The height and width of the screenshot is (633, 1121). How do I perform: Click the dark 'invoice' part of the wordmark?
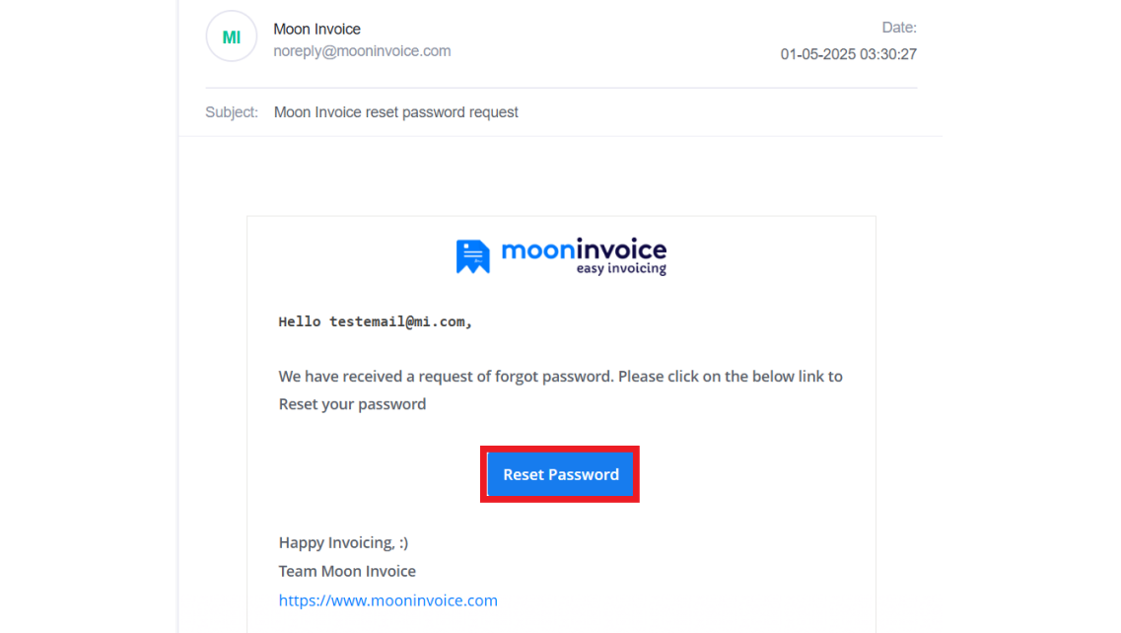(x=621, y=248)
